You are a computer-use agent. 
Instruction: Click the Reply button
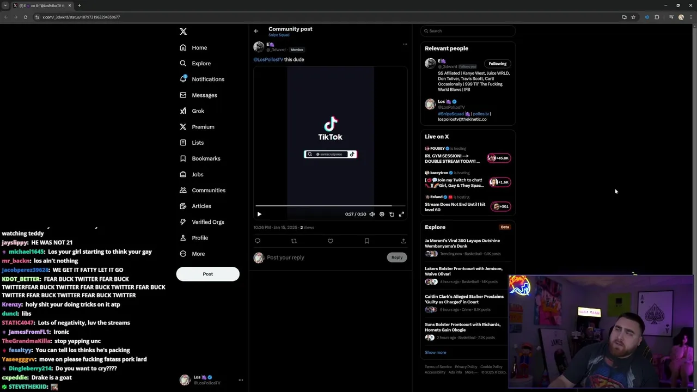(x=397, y=258)
